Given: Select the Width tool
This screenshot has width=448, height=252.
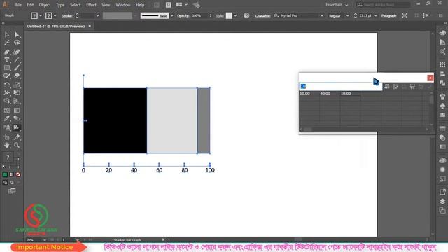Looking at the screenshot, I should coord(7,93).
